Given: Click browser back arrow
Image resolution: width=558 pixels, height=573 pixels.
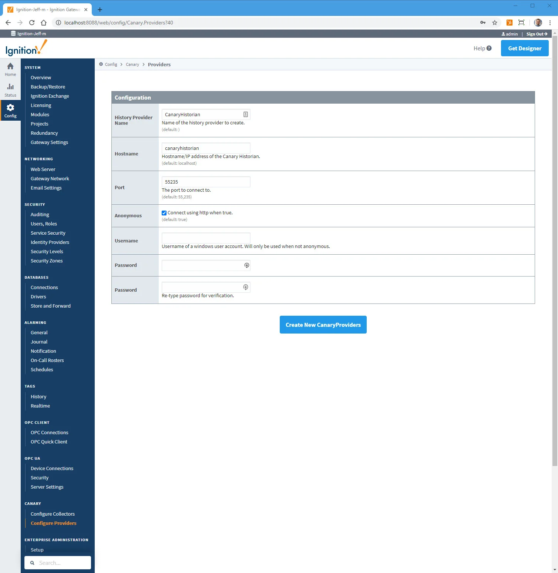Looking at the screenshot, I should tap(8, 23).
